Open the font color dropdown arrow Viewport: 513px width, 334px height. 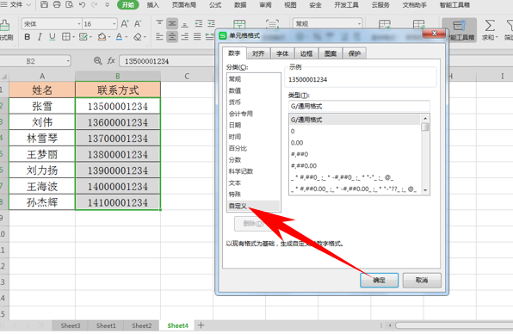coord(127,37)
